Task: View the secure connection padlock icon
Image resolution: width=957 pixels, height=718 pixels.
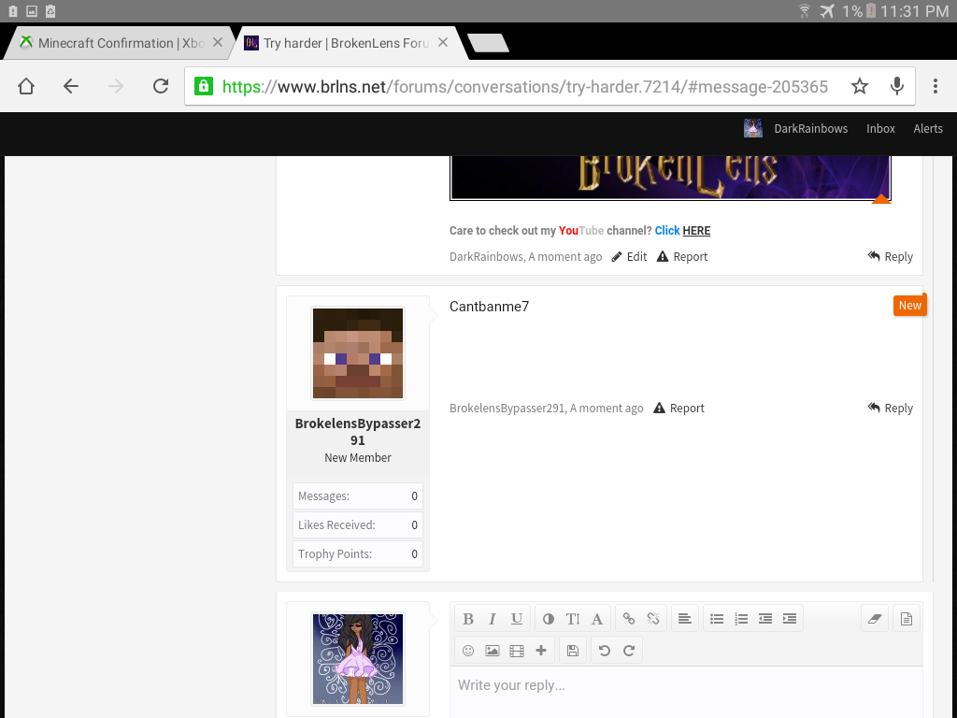Action: 203,86
